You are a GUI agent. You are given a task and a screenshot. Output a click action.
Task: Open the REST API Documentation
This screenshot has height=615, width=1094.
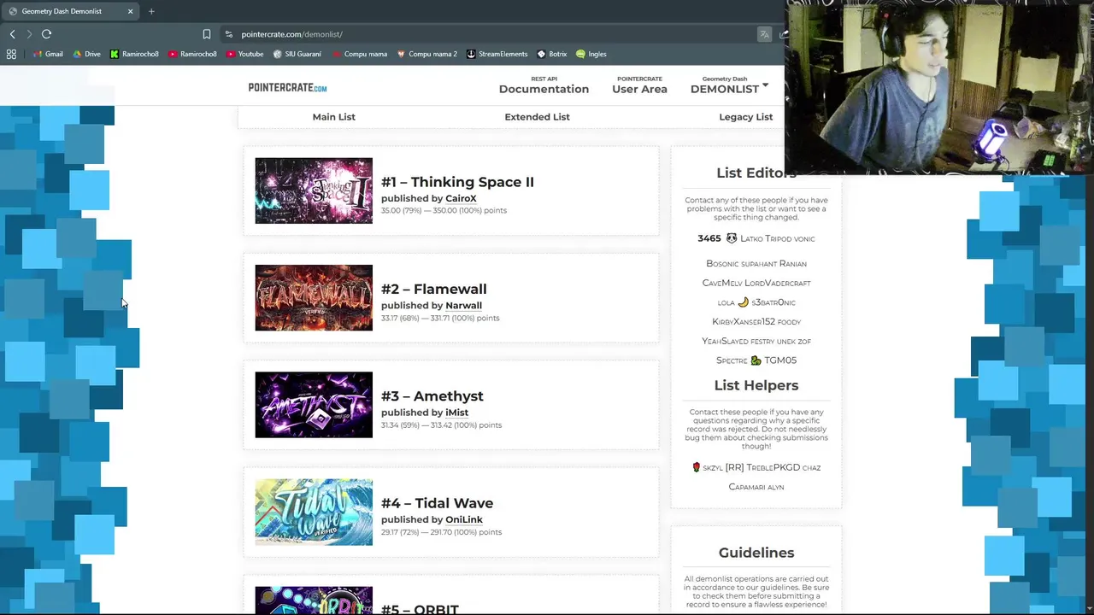[x=544, y=85]
